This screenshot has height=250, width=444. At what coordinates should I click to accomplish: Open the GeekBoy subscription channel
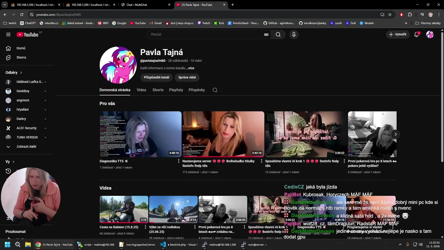(x=23, y=91)
